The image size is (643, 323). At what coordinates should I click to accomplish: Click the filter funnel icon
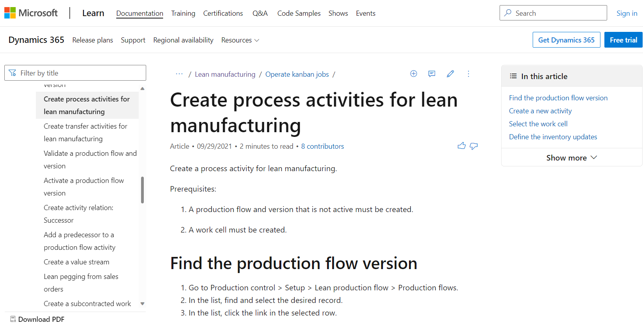pos(13,73)
